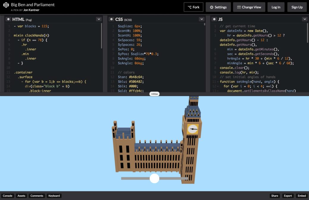
Task: Toggle the Console panel
Action: pos(8,196)
